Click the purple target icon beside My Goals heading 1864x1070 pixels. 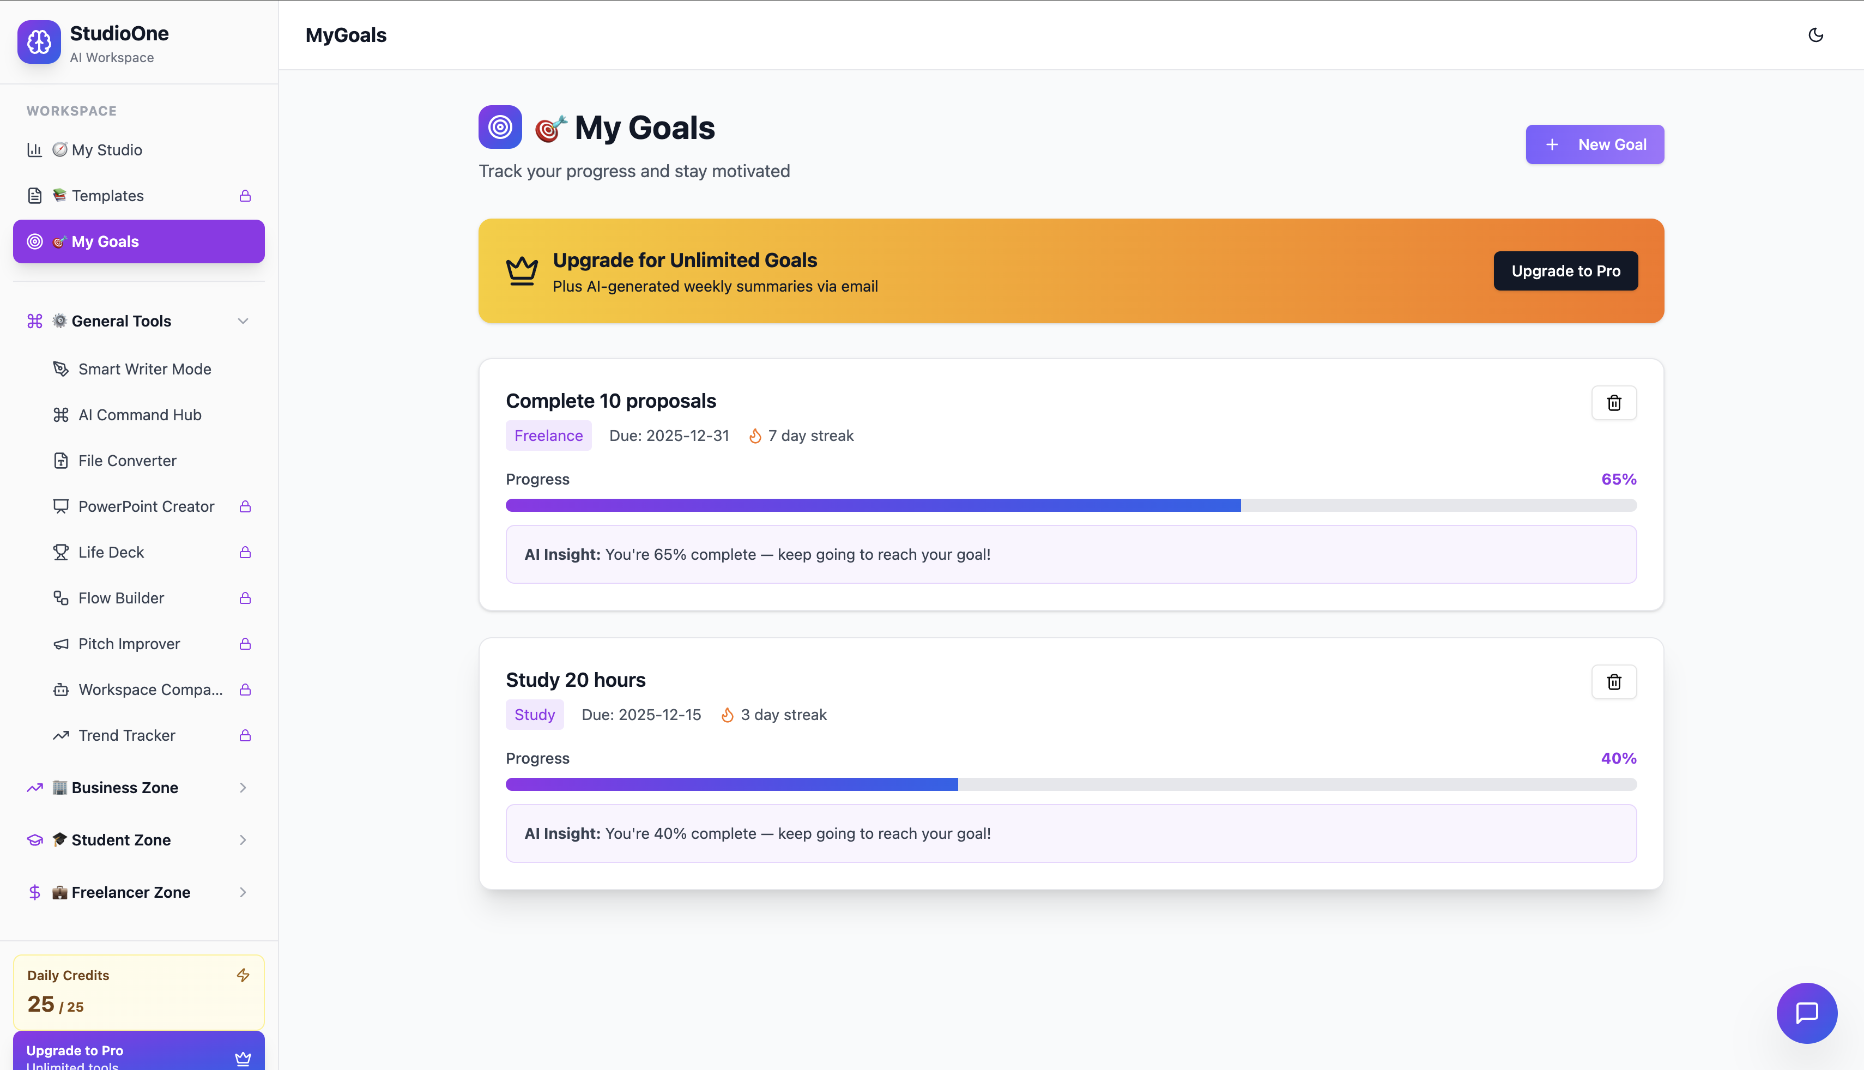tap(500, 127)
